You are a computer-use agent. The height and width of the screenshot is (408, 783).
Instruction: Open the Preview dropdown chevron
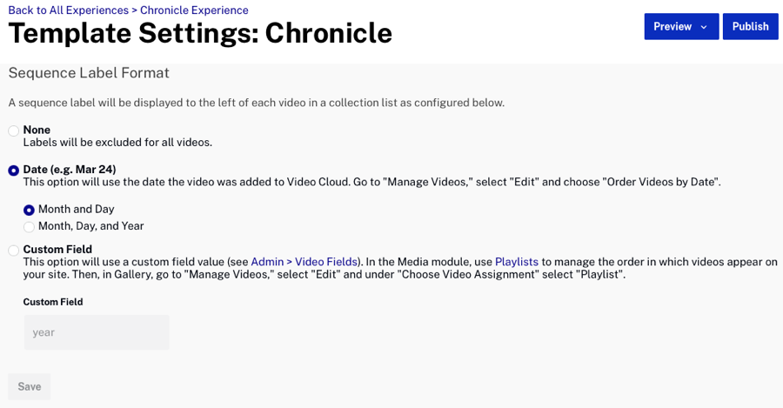[704, 27]
